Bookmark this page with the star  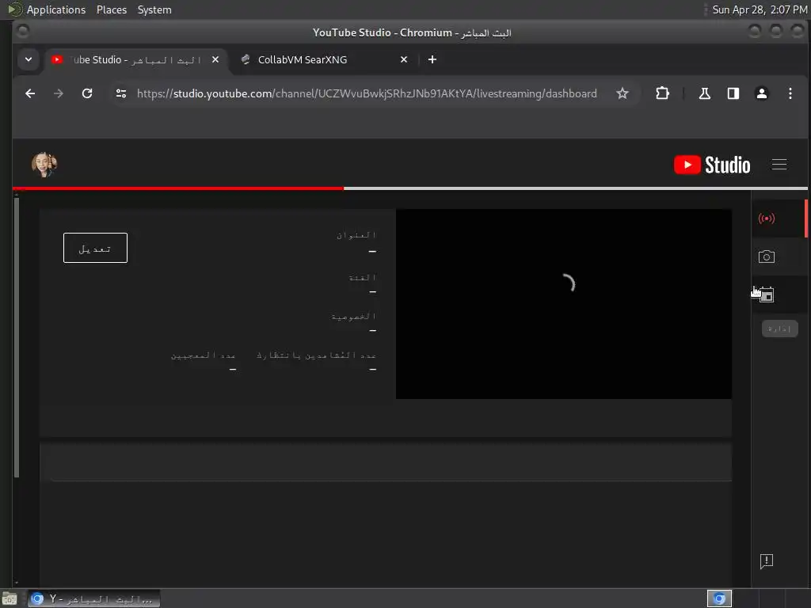623,93
